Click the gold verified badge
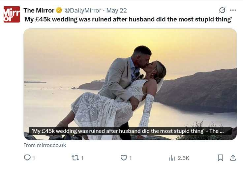 coord(59,10)
